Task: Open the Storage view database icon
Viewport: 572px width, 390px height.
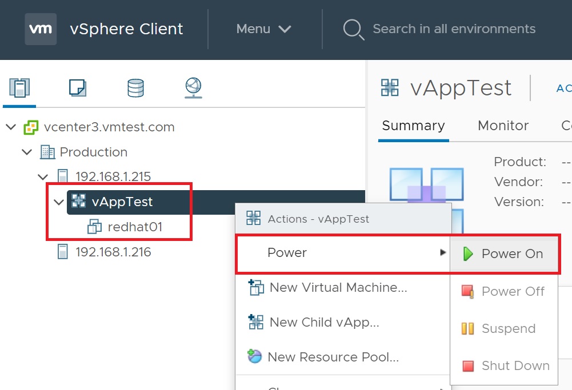Action: point(135,88)
